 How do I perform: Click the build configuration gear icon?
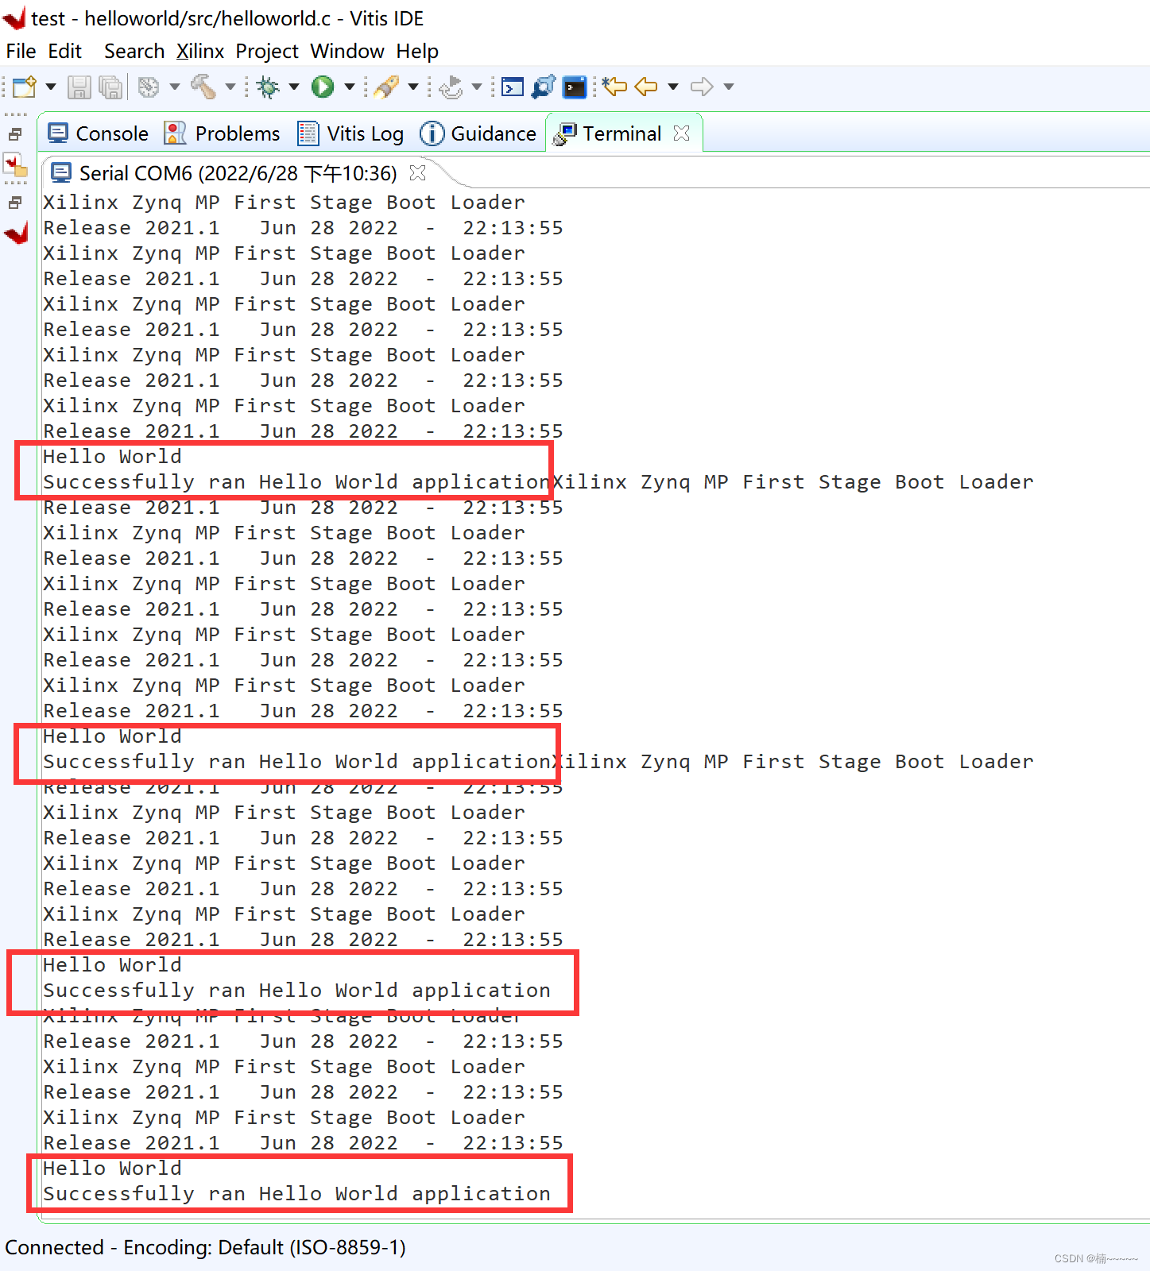pos(149,87)
